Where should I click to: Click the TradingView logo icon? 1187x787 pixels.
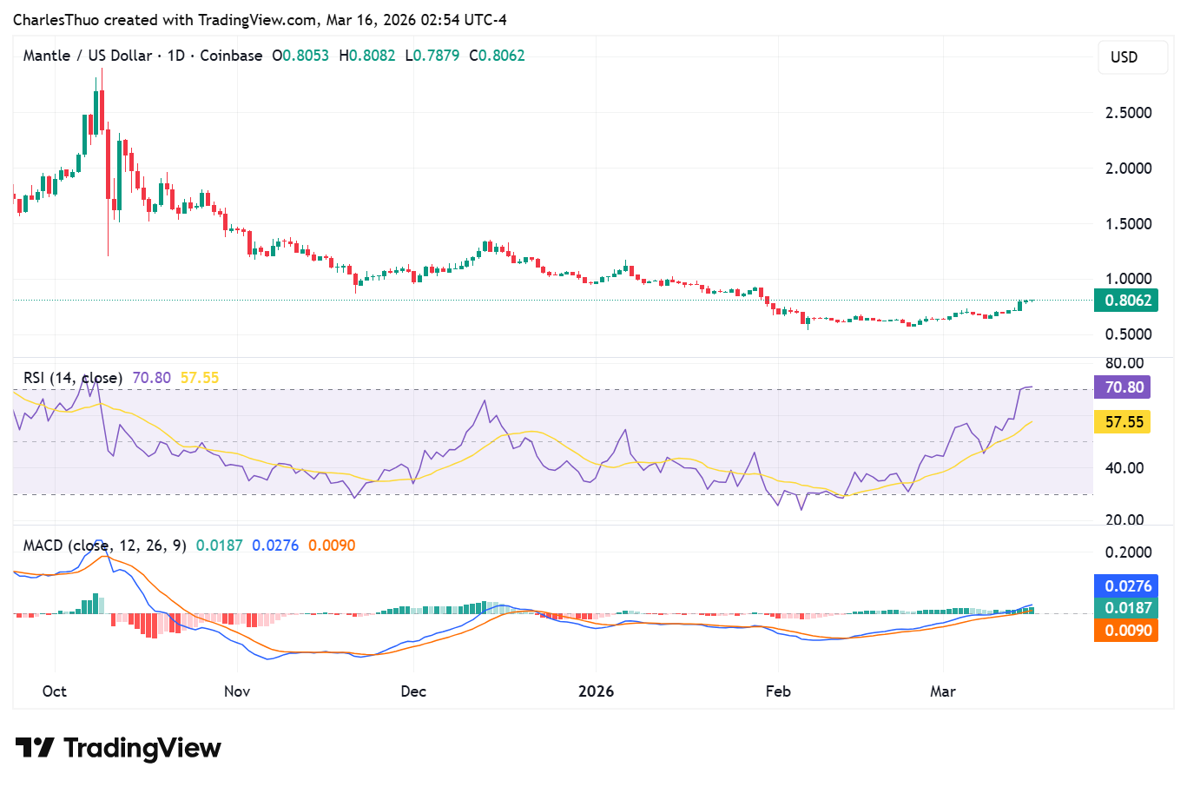coord(35,748)
